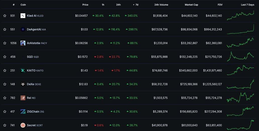The width and height of the screenshot is (259, 131).
Task: Click the Kled AI coin logo
Action: 23,16
